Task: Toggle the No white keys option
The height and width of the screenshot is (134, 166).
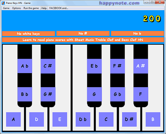Action: tap(29, 34)
